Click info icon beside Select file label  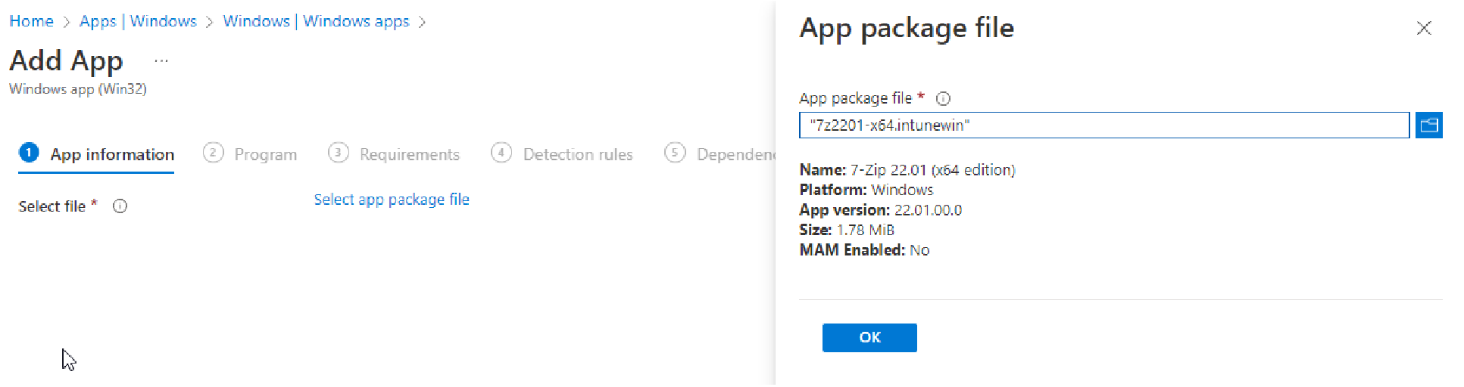pyautogui.click(x=120, y=206)
